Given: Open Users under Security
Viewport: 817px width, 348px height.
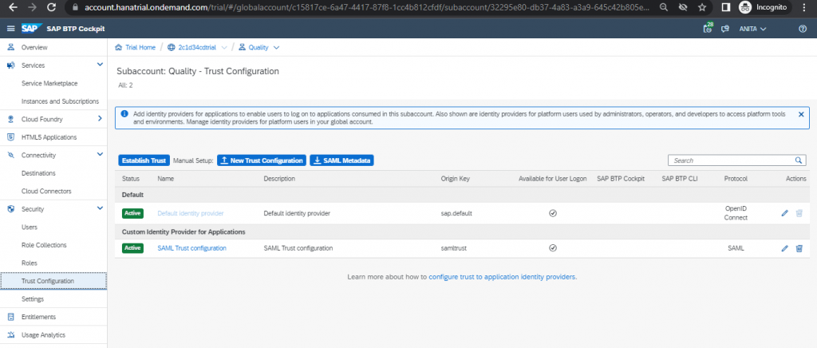Looking at the screenshot, I should (x=30, y=227).
